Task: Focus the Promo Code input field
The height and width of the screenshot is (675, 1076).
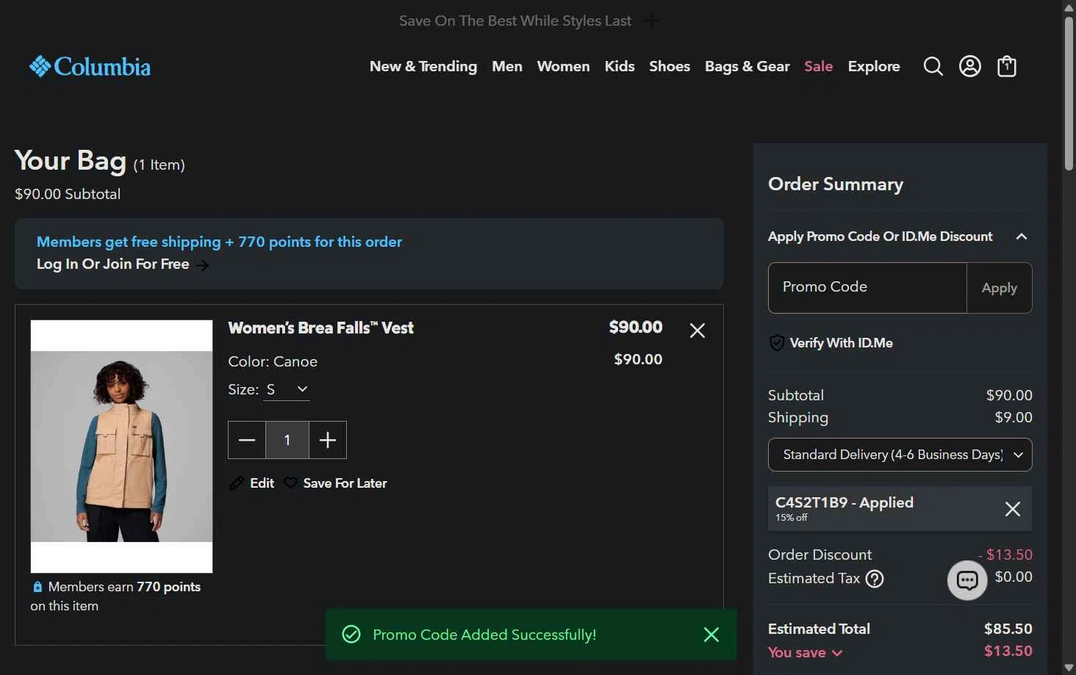Action: tap(867, 288)
